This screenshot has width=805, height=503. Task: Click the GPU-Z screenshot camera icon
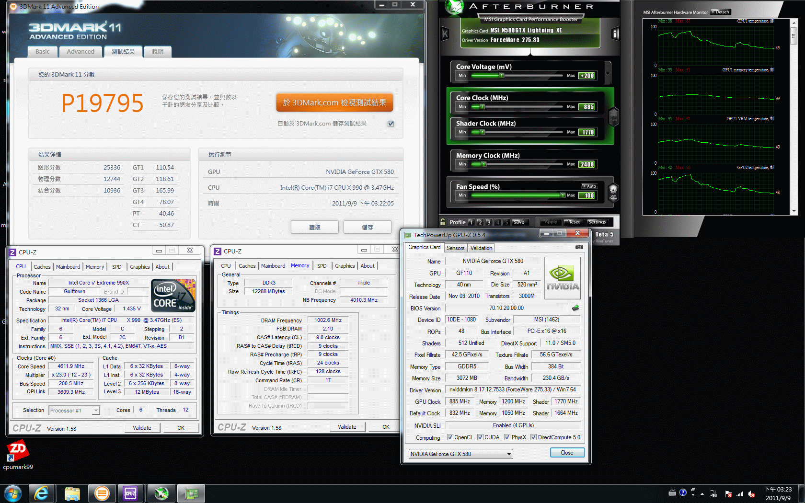[x=579, y=247]
